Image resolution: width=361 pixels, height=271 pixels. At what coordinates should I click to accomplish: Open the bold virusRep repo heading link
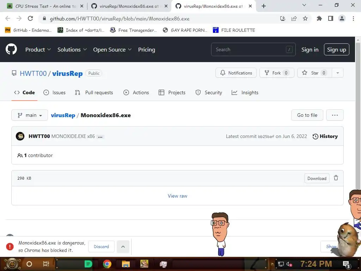click(67, 73)
